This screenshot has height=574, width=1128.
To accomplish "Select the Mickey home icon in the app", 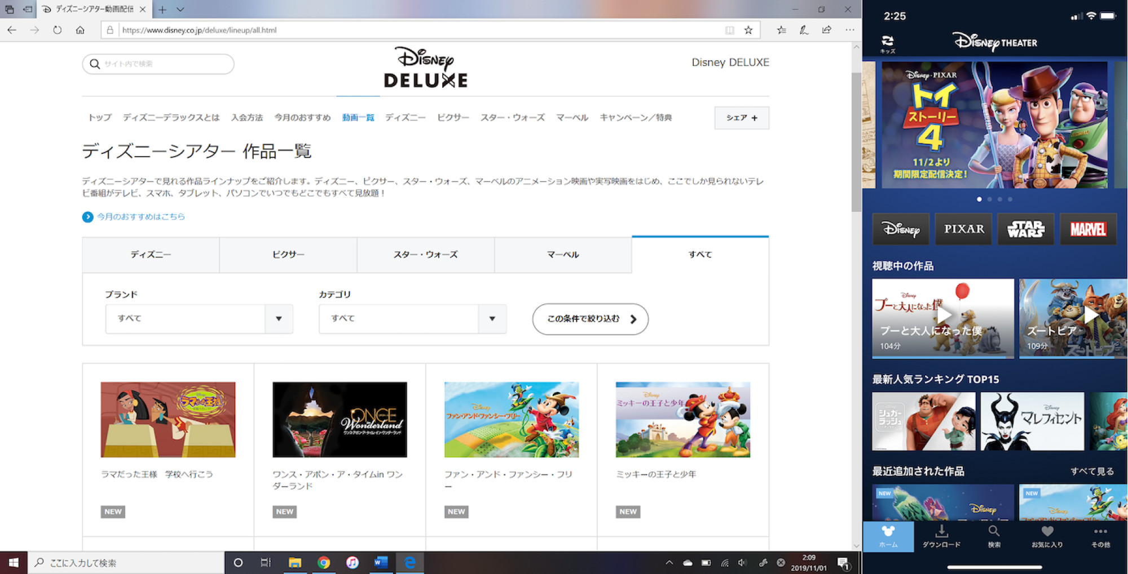I will click(889, 532).
